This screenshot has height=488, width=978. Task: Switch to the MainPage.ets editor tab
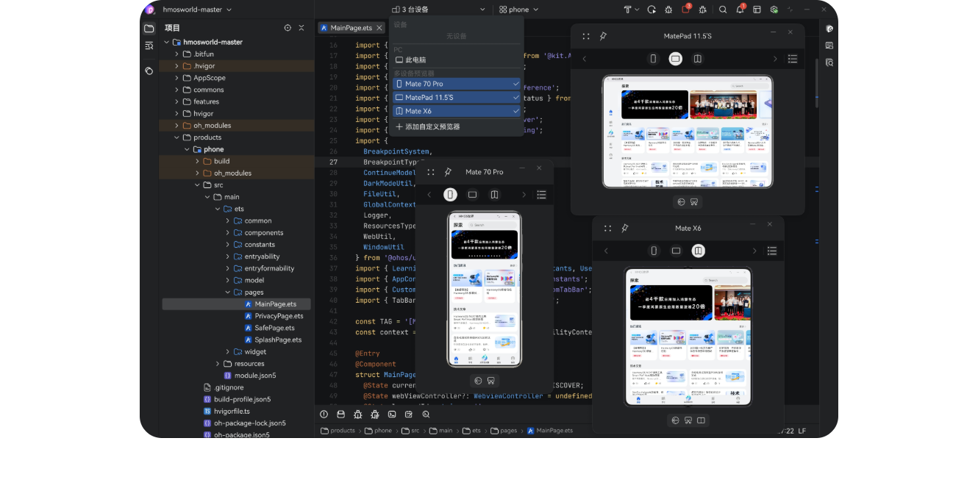[x=350, y=28]
